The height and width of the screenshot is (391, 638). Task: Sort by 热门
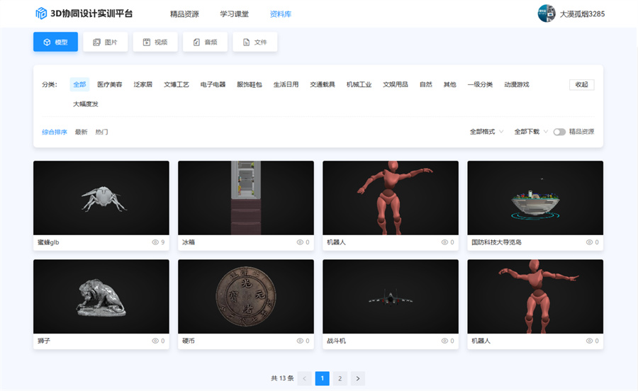101,132
